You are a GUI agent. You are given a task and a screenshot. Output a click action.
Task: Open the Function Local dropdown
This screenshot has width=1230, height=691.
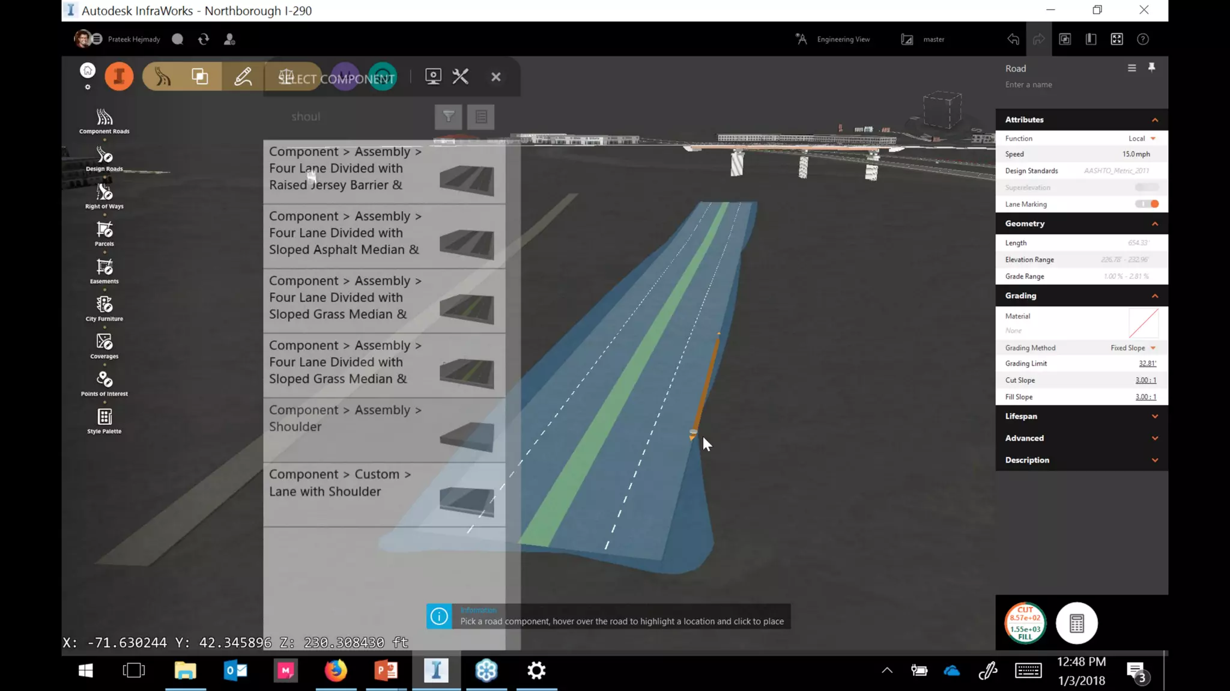pos(1142,138)
